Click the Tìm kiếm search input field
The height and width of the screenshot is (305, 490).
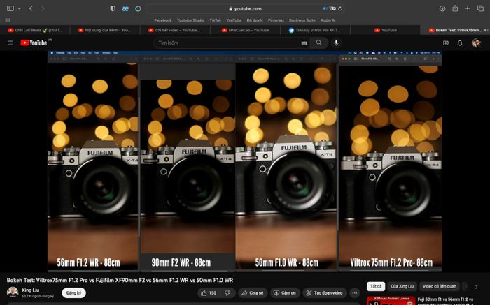point(231,43)
